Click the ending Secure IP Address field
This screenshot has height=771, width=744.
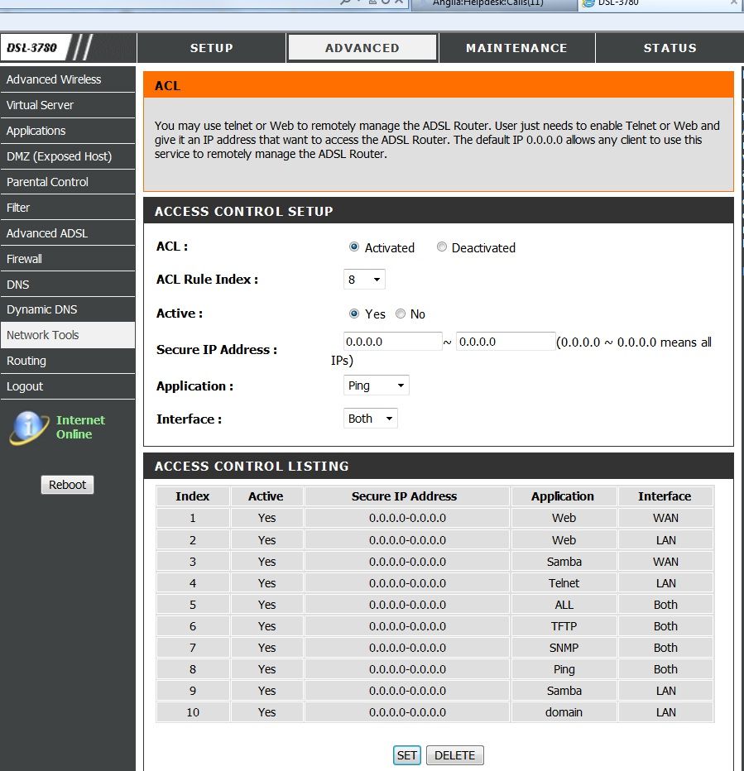505,342
